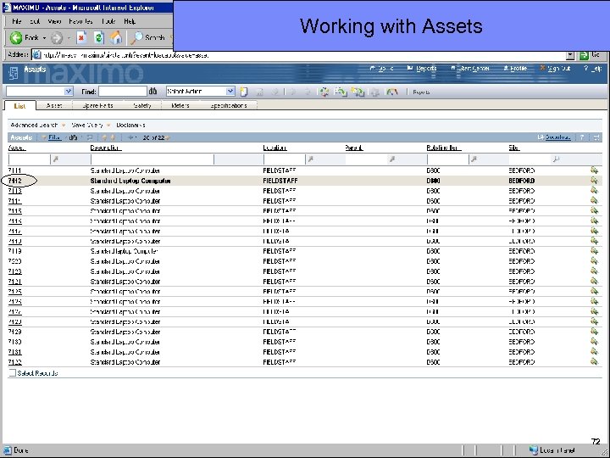This screenshot has width=610, height=458.
Task: Click the browser Forward arrow
Action: 57,38
